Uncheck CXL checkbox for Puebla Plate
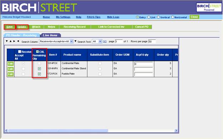Viewport: 223px width, 139px height. click(39, 74)
